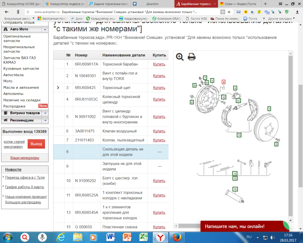Open browser downloads arrow icon
The width and height of the screenshot is (303, 243).
(x=297, y=12)
